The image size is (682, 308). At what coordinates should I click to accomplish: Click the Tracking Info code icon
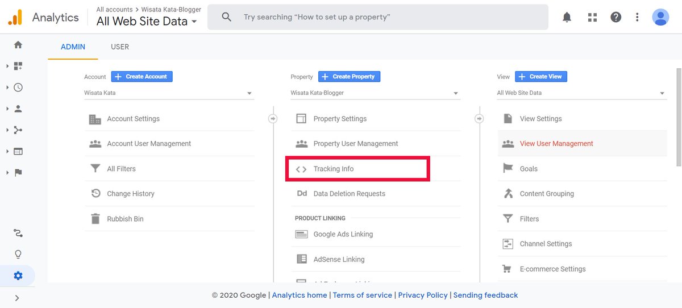coord(301,169)
